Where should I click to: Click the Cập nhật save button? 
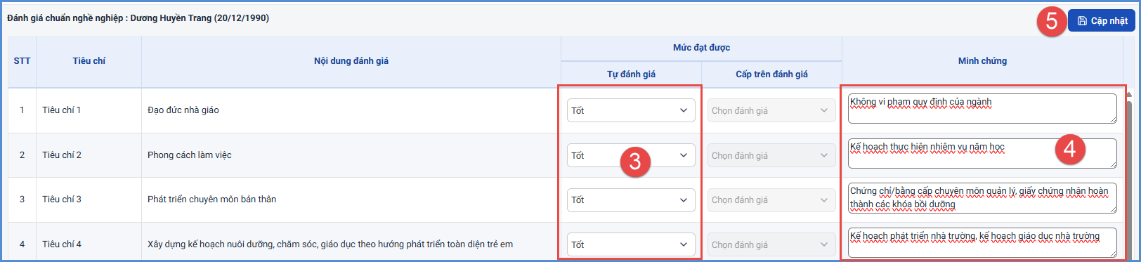[1101, 20]
